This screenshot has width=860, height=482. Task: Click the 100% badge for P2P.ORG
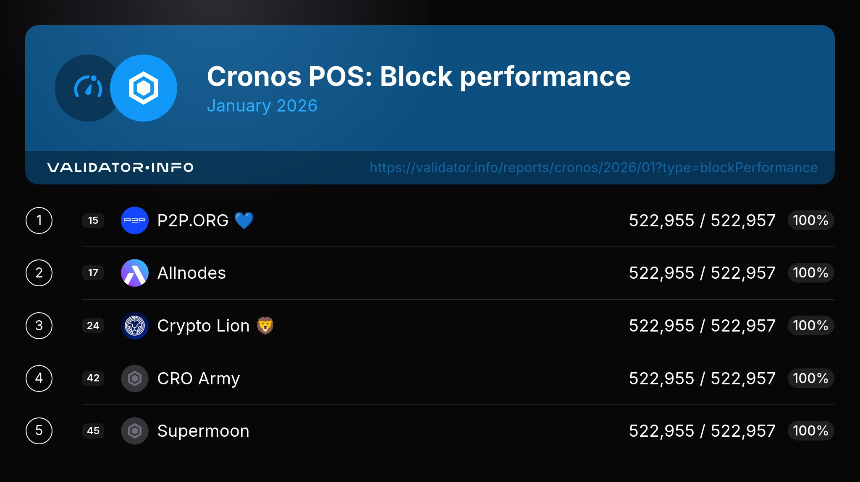click(x=810, y=220)
